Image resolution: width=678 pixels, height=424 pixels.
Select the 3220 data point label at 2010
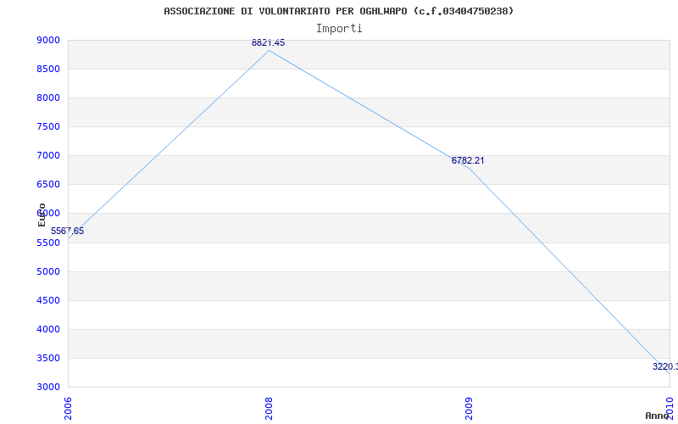coord(665,366)
